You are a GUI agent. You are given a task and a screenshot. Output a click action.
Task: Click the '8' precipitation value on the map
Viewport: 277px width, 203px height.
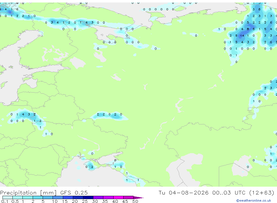pos(248,29)
